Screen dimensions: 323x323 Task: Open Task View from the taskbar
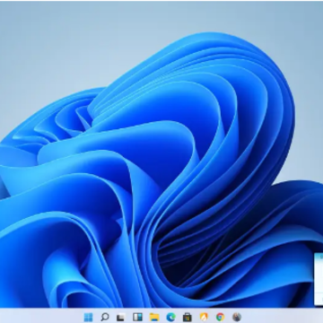pos(120,318)
